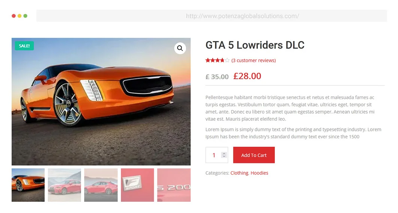The height and width of the screenshot is (213, 398).
Task: Click the browser URL address bar
Action: [212, 16]
